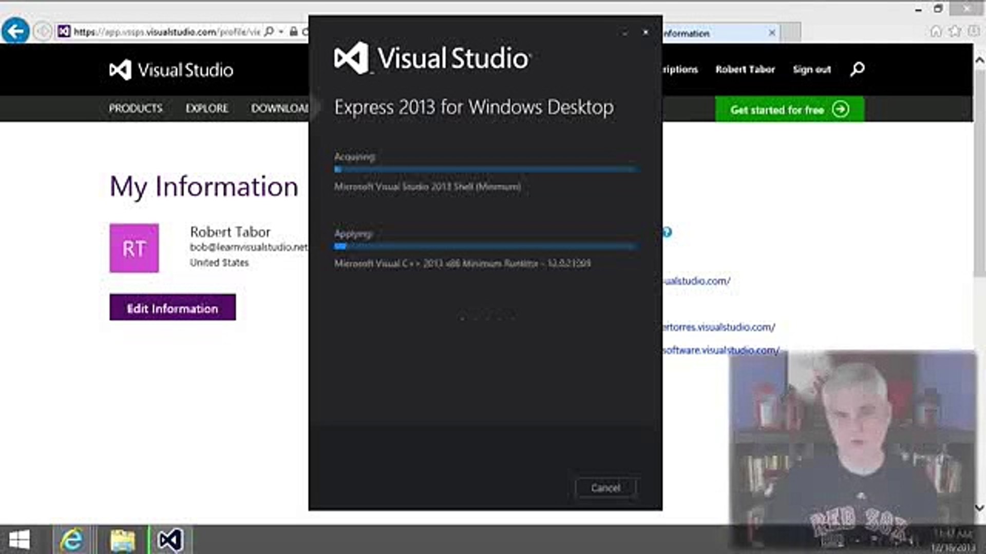Open the EXPLORE menu on the website
The width and height of the screenshot is (986, 554).
pyautogui.click(x=207, y=108)
